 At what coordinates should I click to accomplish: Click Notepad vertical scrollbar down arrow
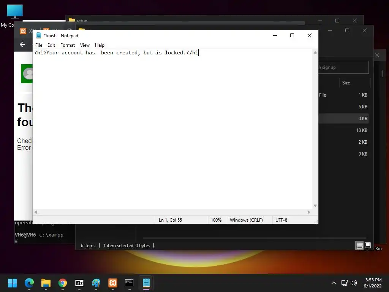pyautogui.click(x=315, y=206)
